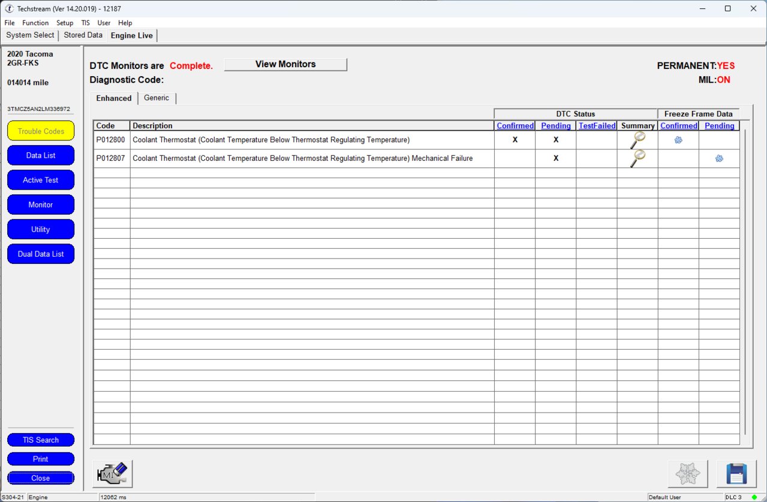This screenshot has width=767, height=502.
Task: Open the Help menu
Action: 125,23
